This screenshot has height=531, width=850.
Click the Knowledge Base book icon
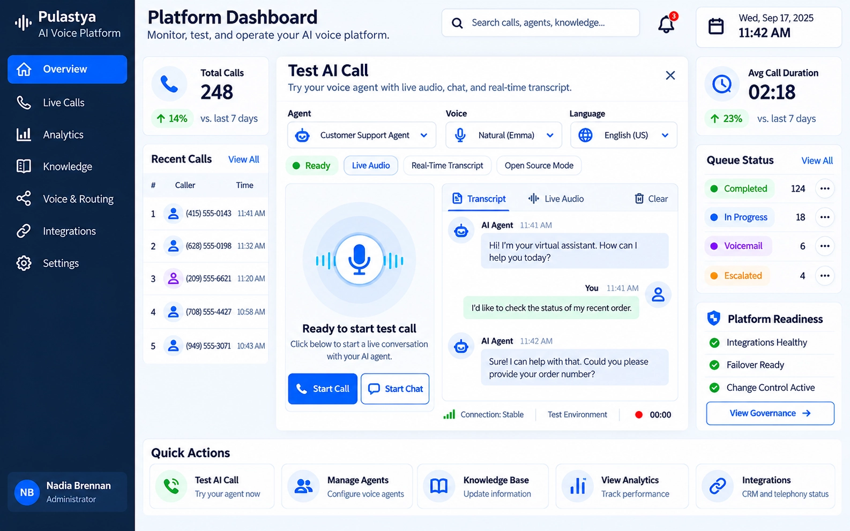439,486
